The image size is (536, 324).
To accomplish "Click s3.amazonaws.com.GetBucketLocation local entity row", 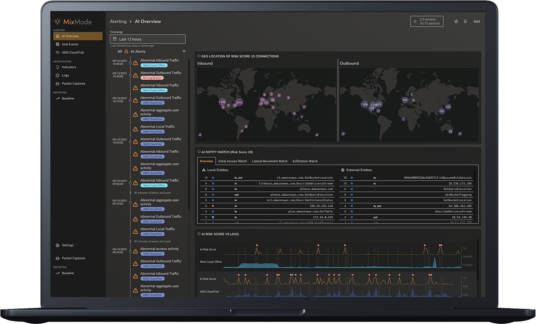I will (268, 178).
